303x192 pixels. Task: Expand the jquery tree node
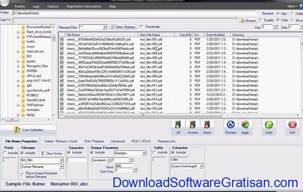[x=18, y=61]
